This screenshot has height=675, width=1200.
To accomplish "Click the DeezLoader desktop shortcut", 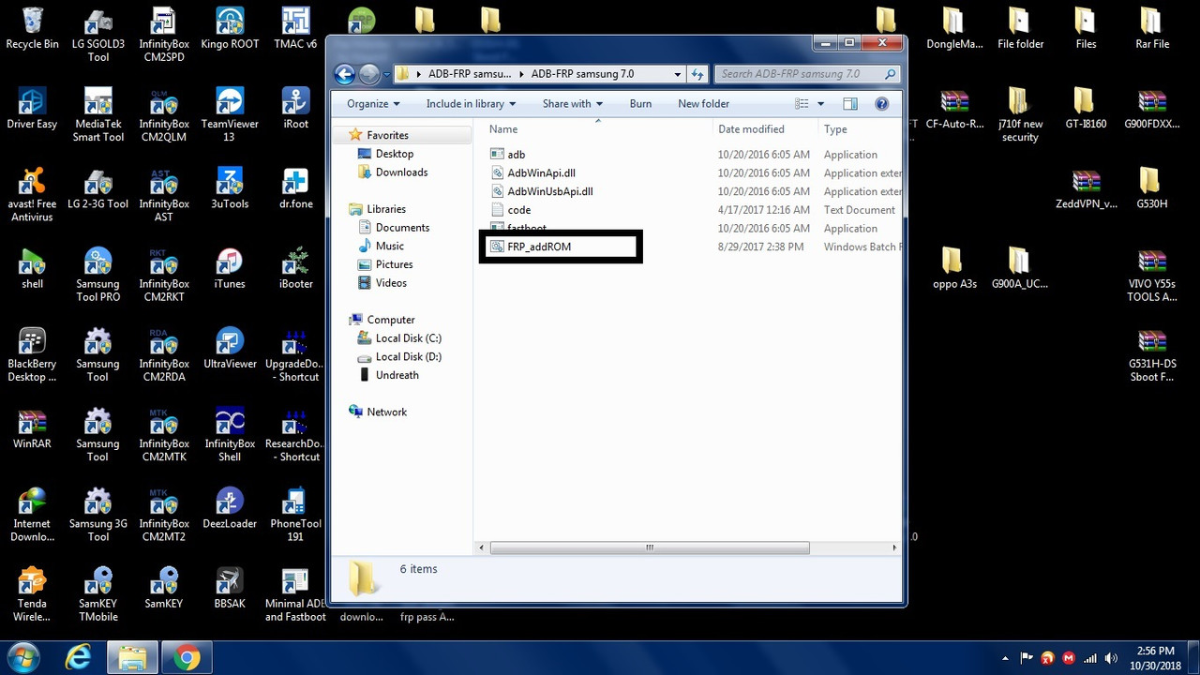I will tap(230, 508).
